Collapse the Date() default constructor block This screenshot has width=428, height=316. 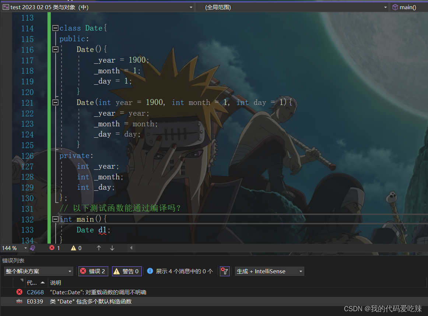coord(55,49)
